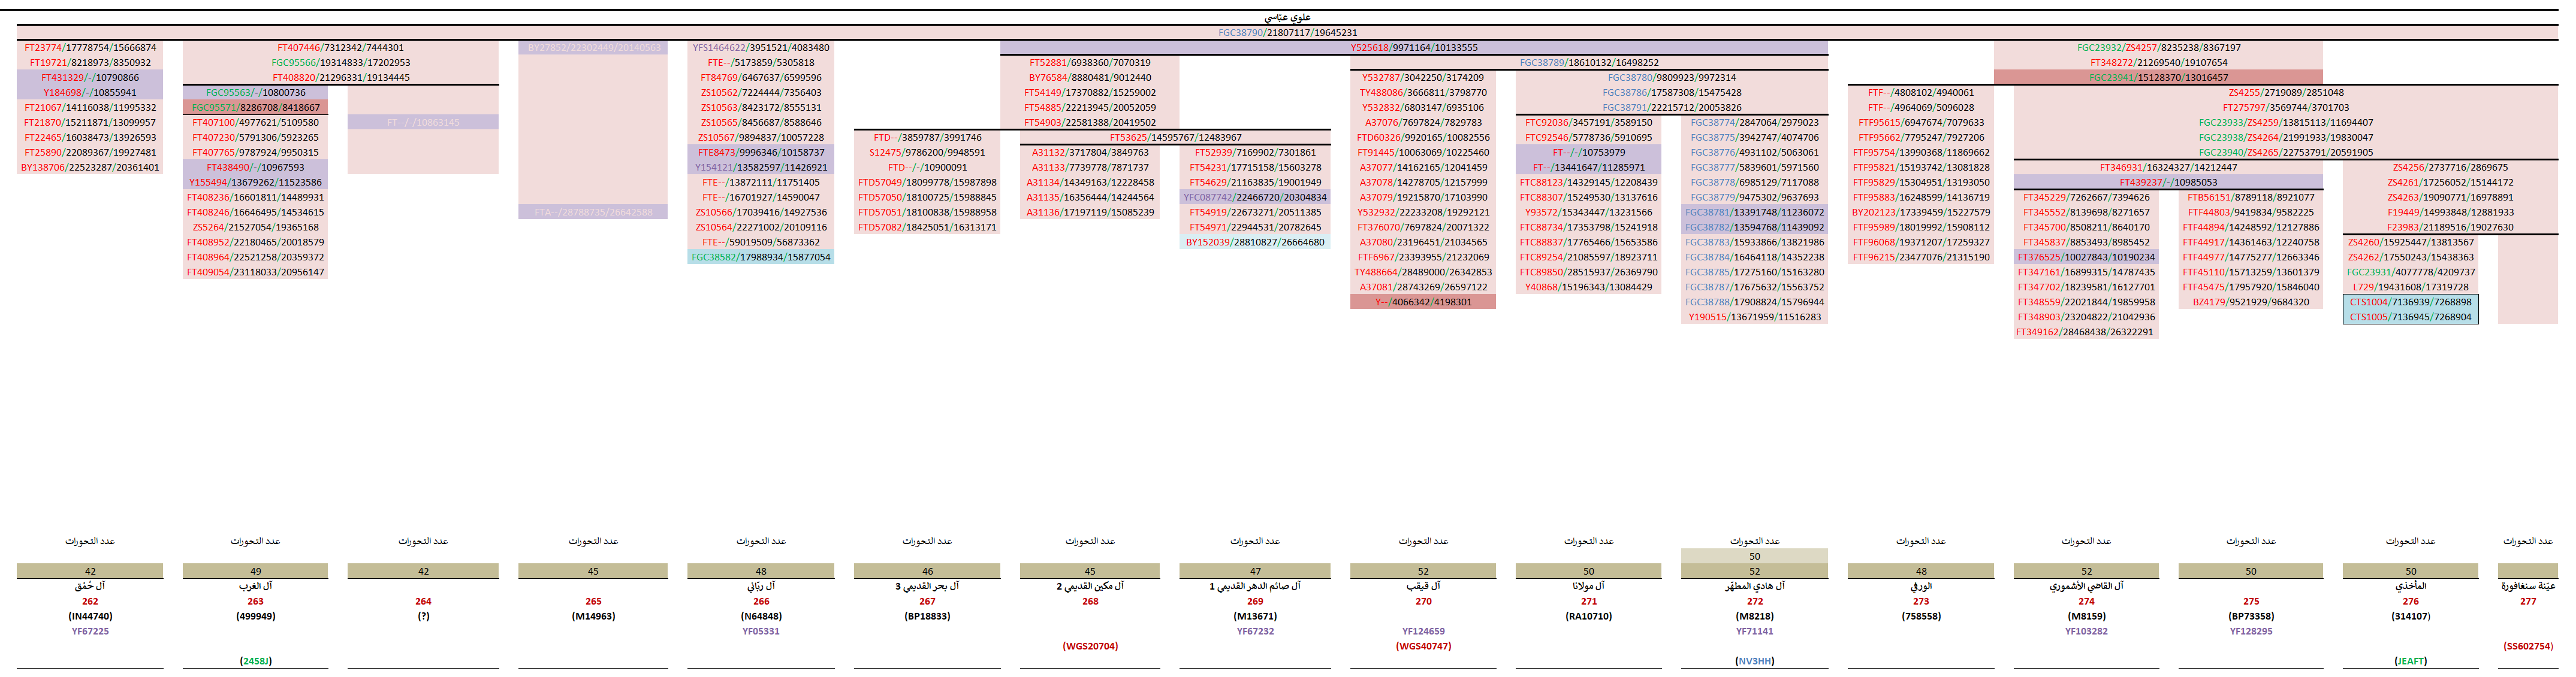Open the green 2458J sample label
2576x677 pixels.
click(x=256, y=661)
